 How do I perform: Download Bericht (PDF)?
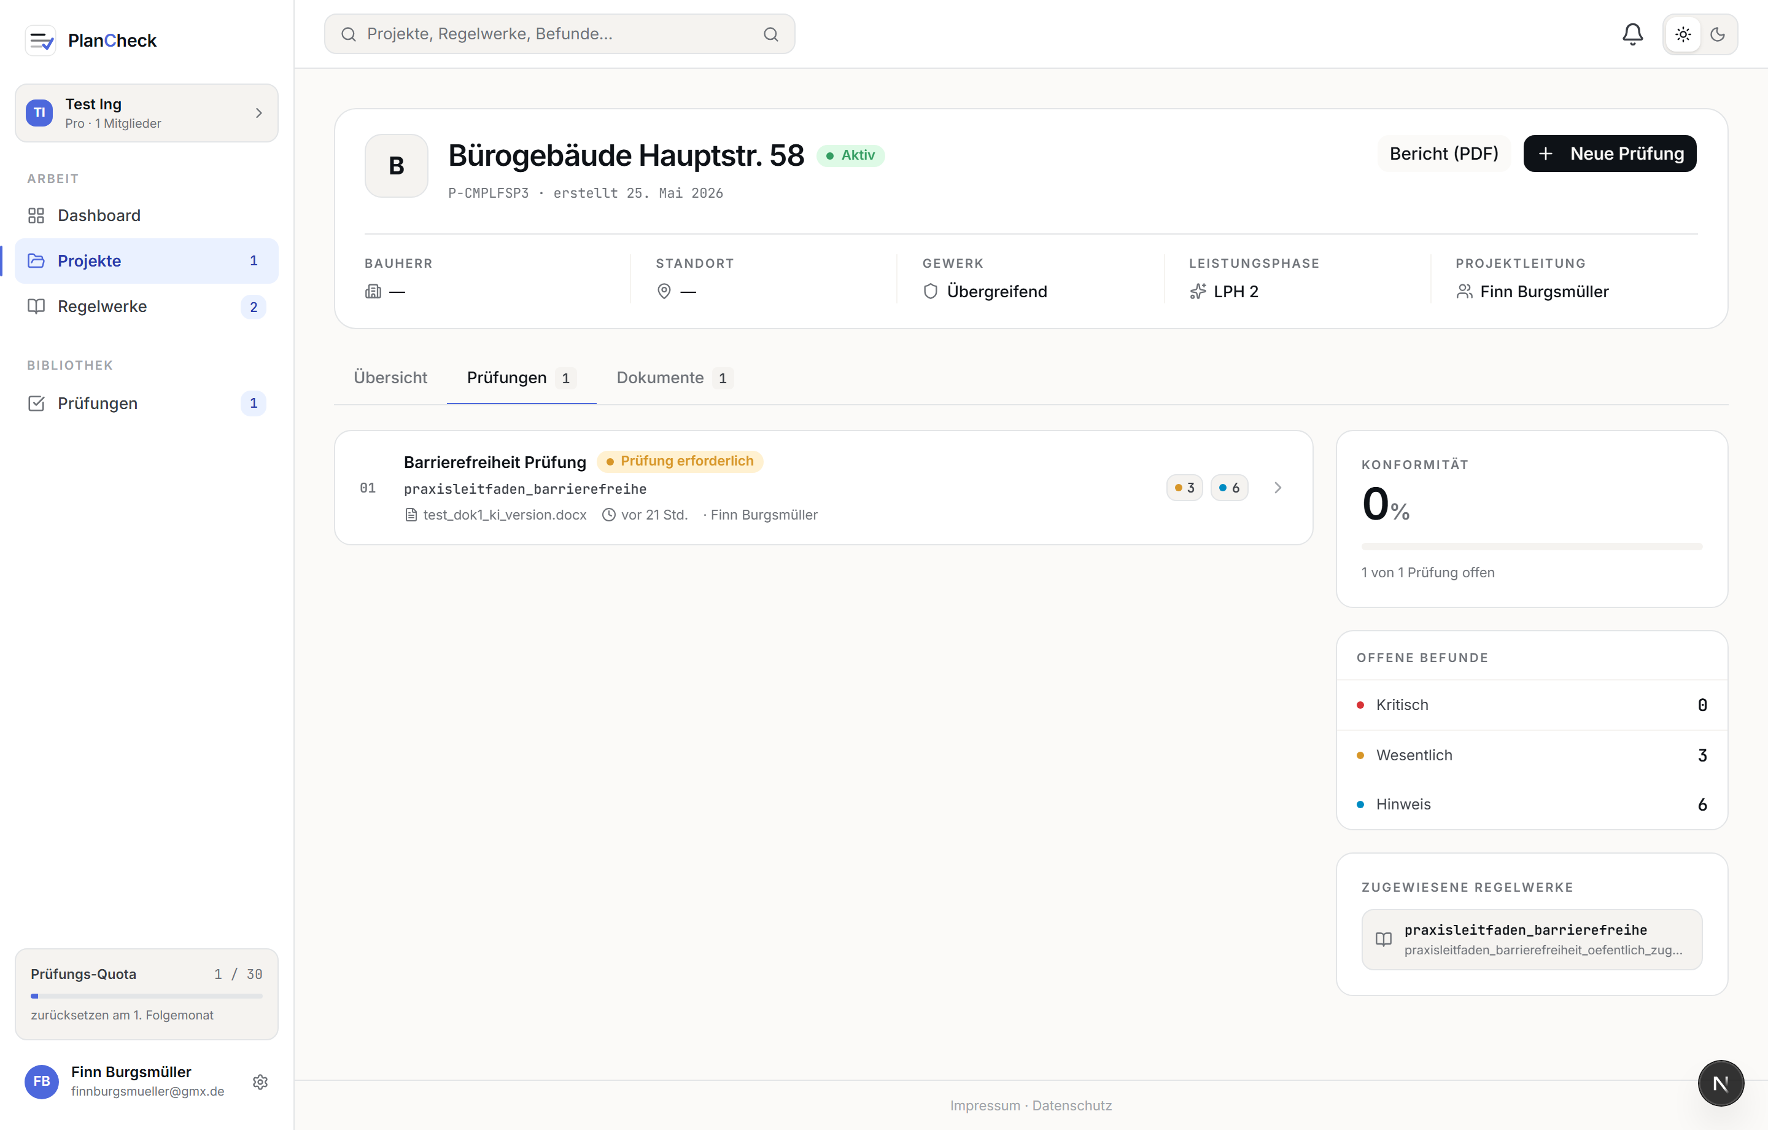click(x=1443, y=154)
